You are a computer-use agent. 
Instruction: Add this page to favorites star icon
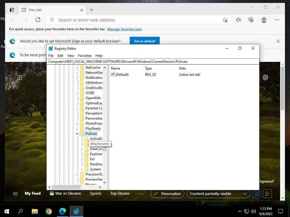click(225, 20)
